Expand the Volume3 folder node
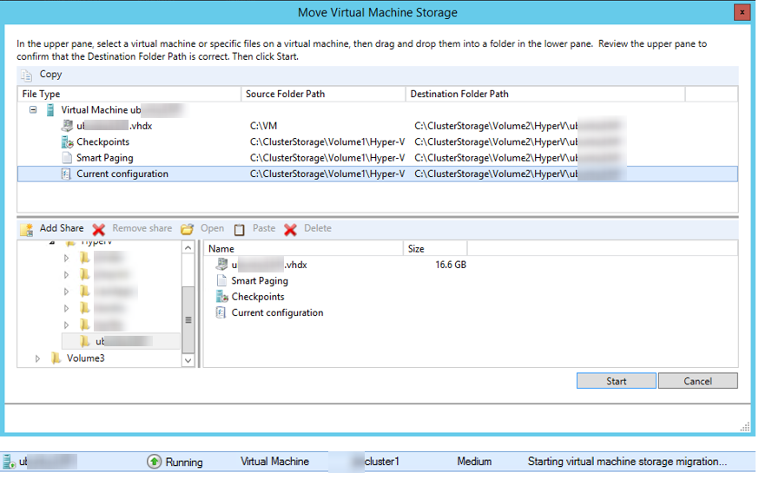This screenshot has height=479, width=759. tap(37, 358)
